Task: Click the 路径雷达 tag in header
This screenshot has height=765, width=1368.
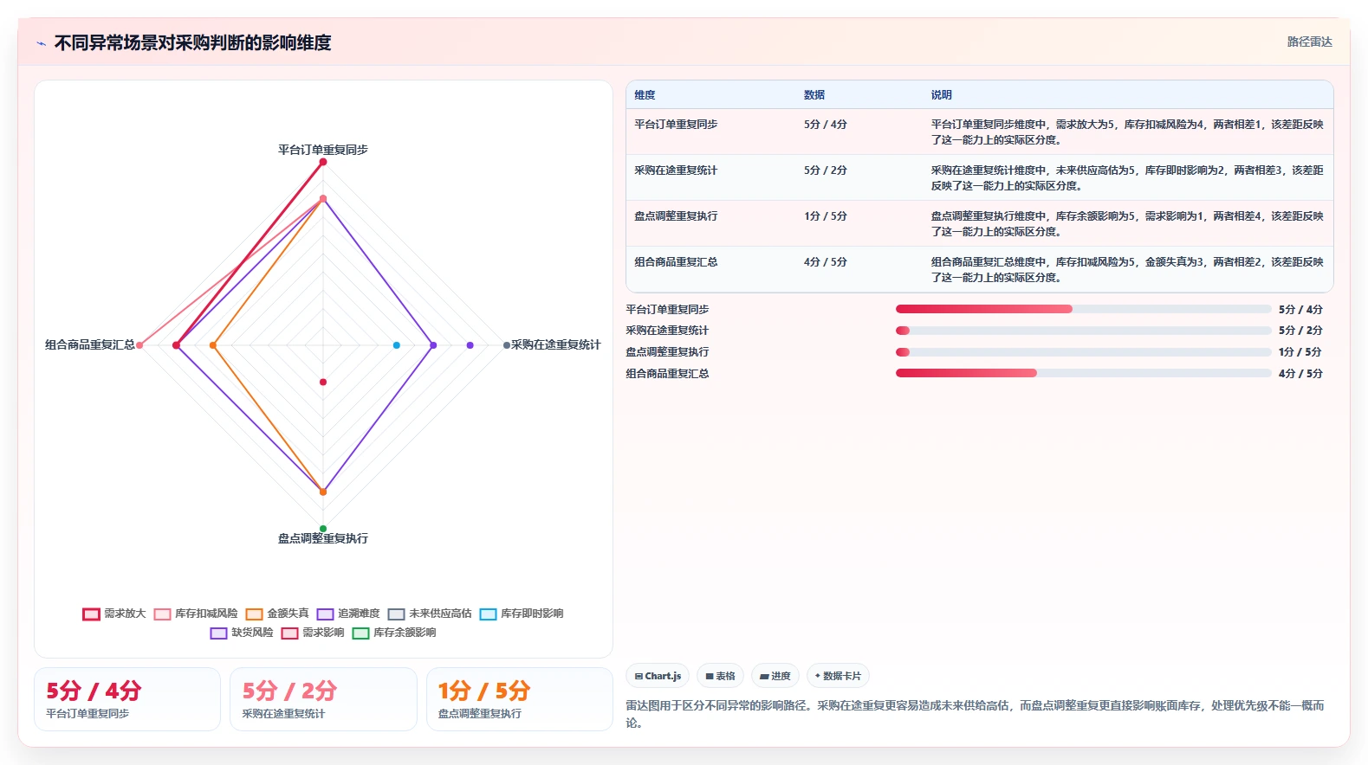Action: tap(1309, 42)
